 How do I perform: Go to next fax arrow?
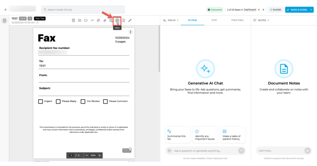pyautogui.click(x=263, y=10)
